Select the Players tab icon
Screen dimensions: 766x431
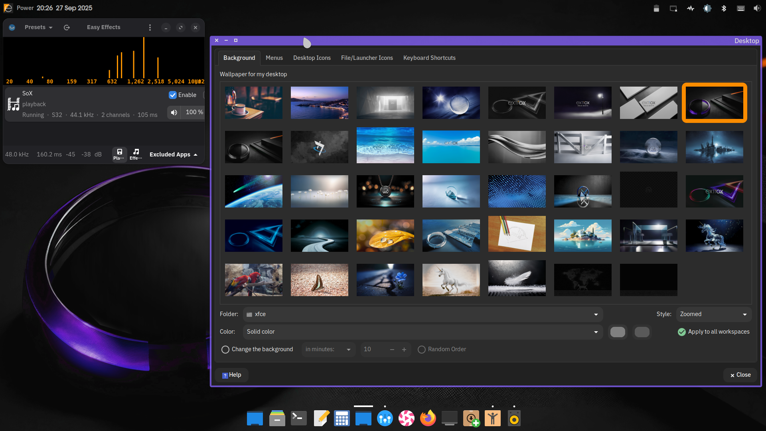point(119,154)
